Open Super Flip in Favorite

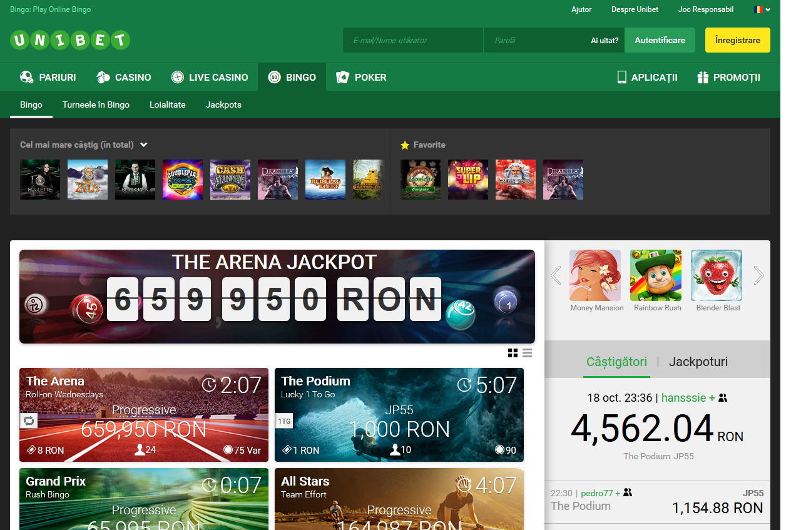pyautogui.click(x=468, y=180)
